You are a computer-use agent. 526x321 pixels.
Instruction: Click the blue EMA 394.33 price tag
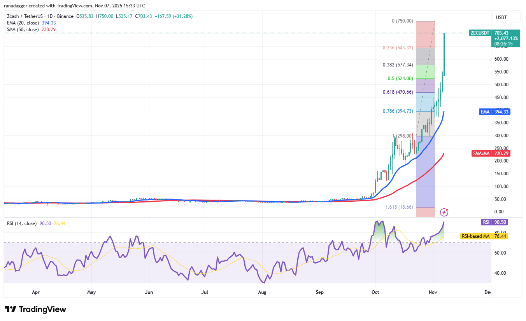click(494, 112)
